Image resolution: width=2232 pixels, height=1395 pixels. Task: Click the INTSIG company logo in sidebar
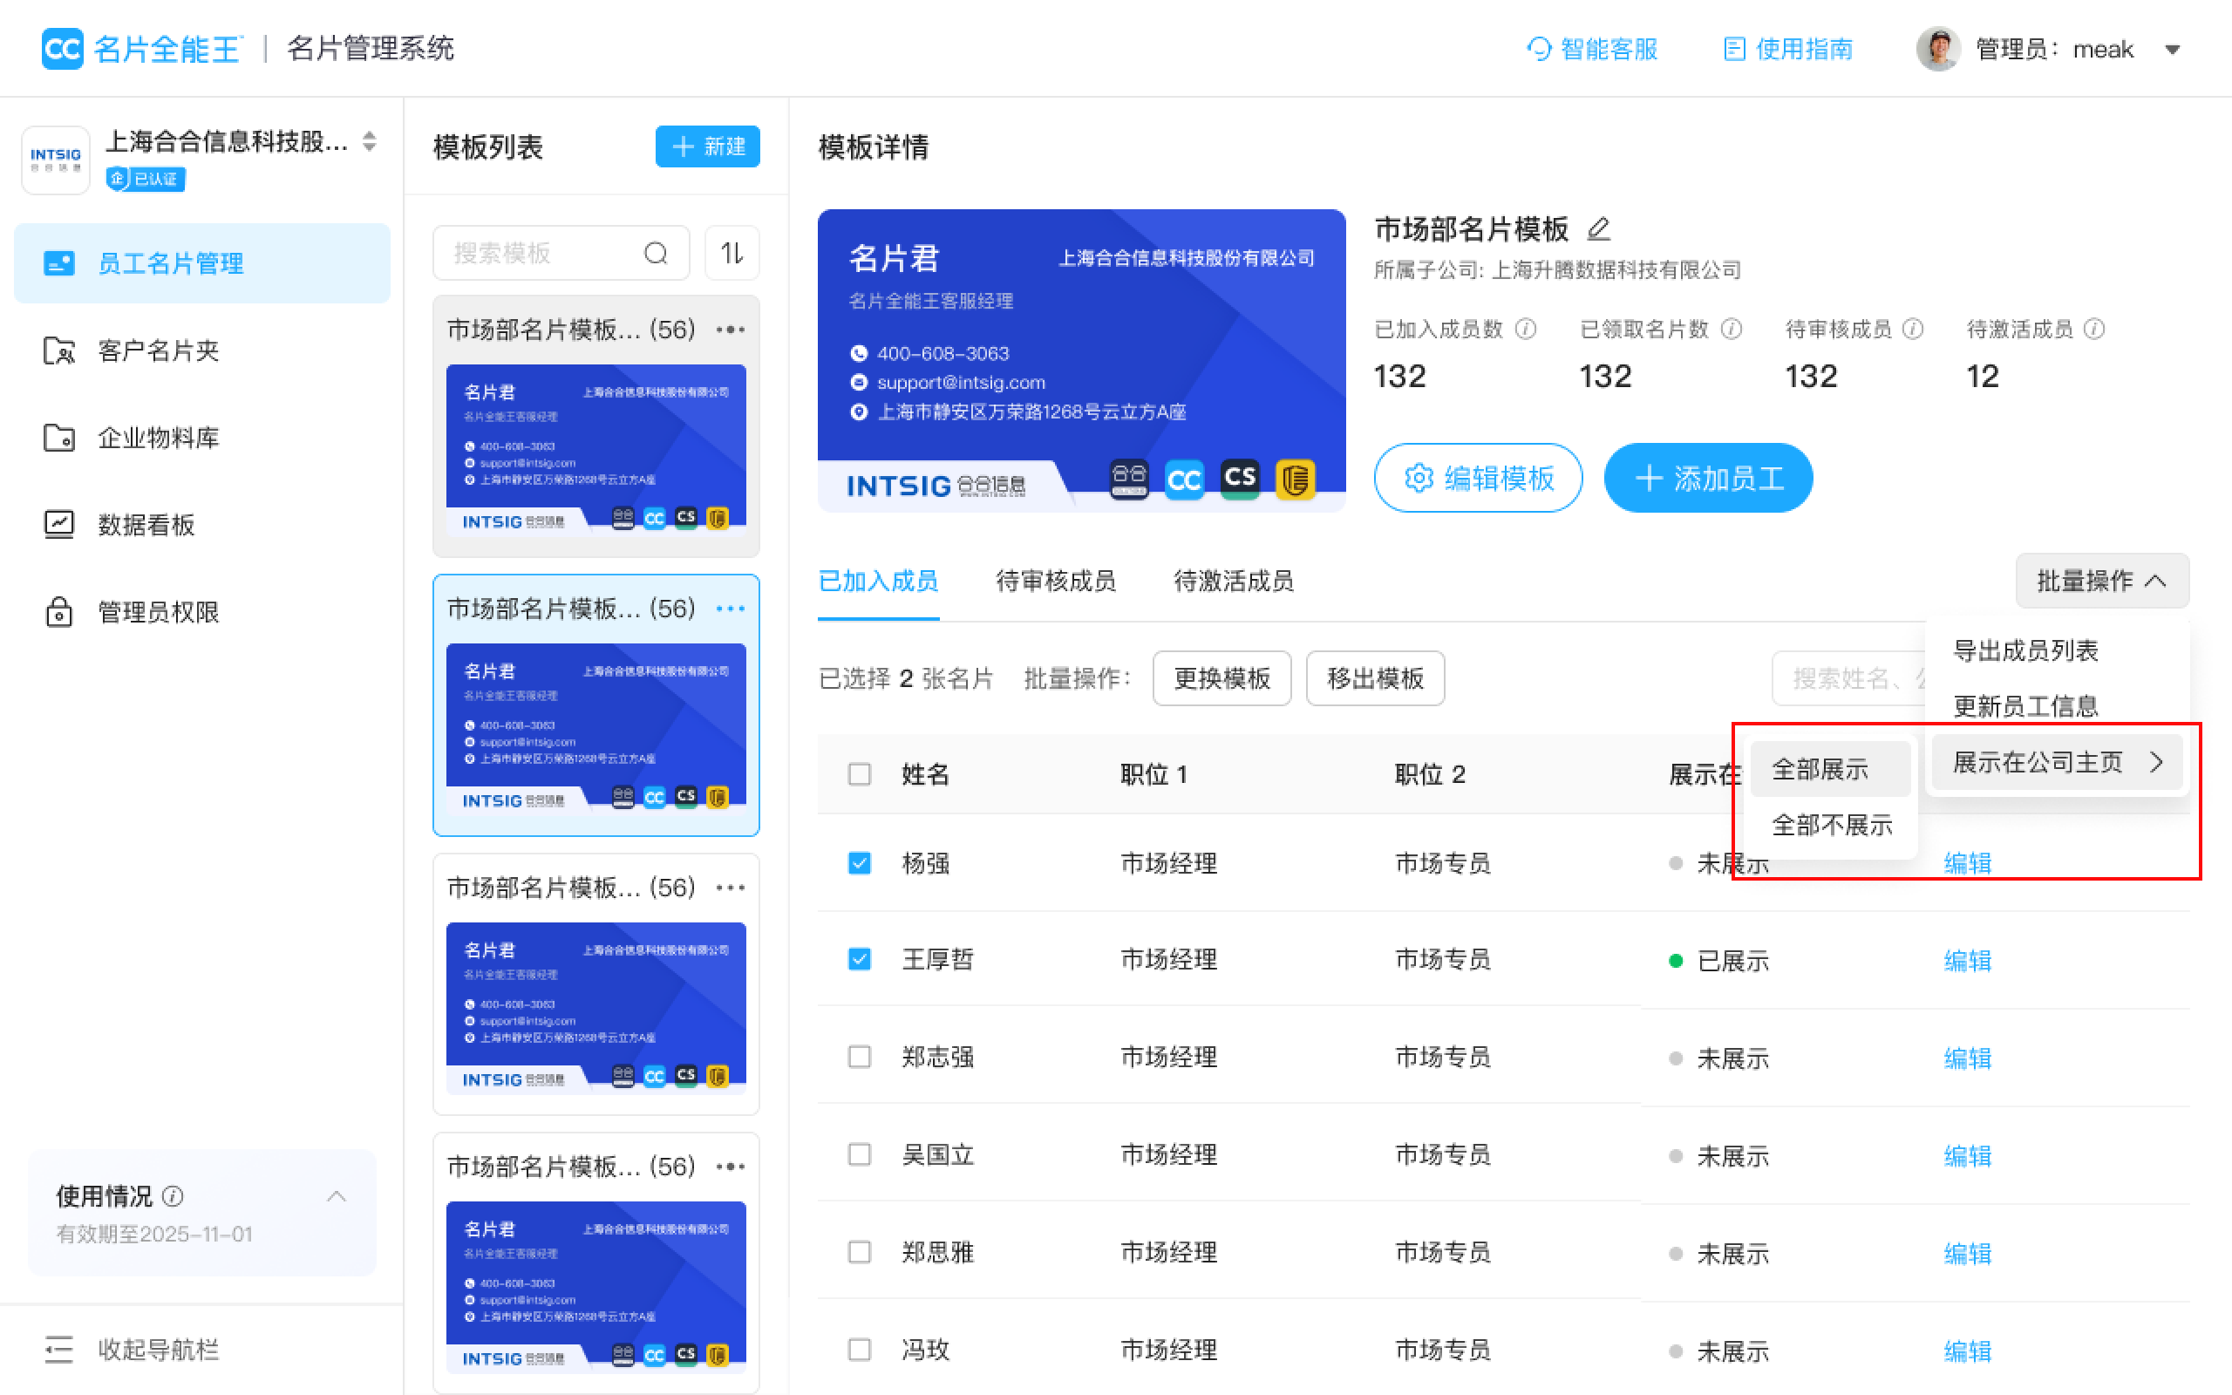tap(55, 160)
